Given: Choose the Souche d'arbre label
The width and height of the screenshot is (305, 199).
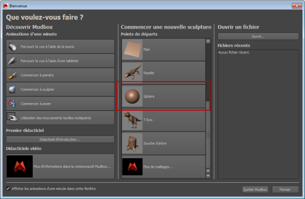Looking at the screenshot, I should tap(155, 144).
